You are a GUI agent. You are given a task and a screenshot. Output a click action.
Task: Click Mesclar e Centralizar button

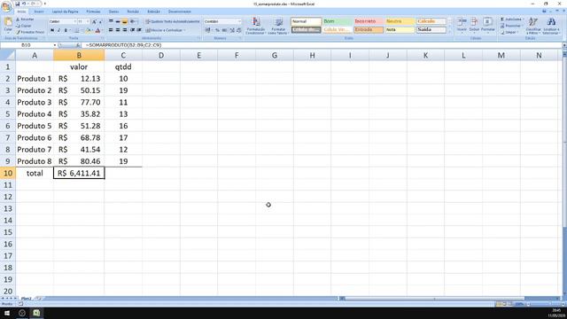point(166,30)
